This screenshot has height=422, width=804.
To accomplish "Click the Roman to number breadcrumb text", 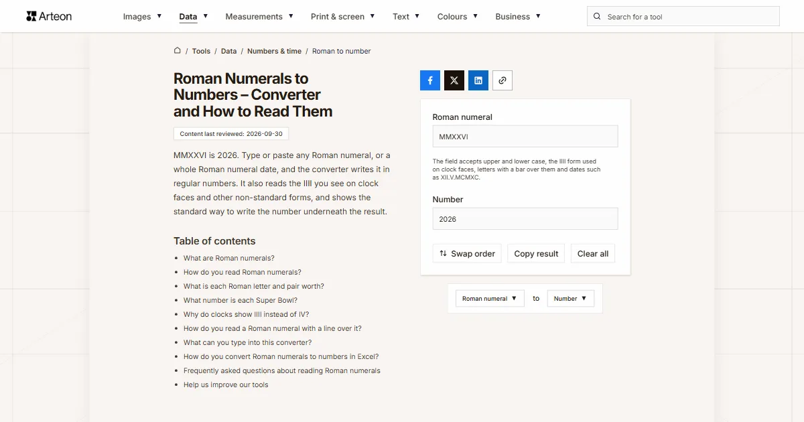I will (342, 51).
